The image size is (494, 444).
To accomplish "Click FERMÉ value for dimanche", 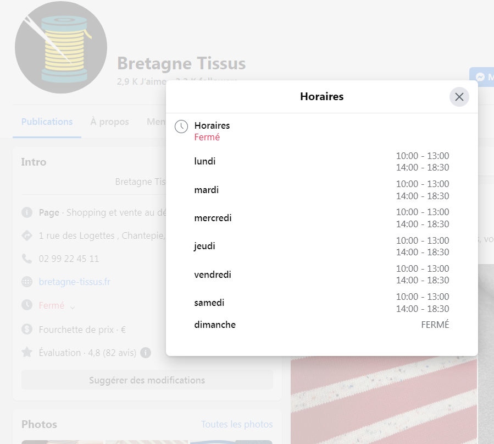I will point(435,325).
